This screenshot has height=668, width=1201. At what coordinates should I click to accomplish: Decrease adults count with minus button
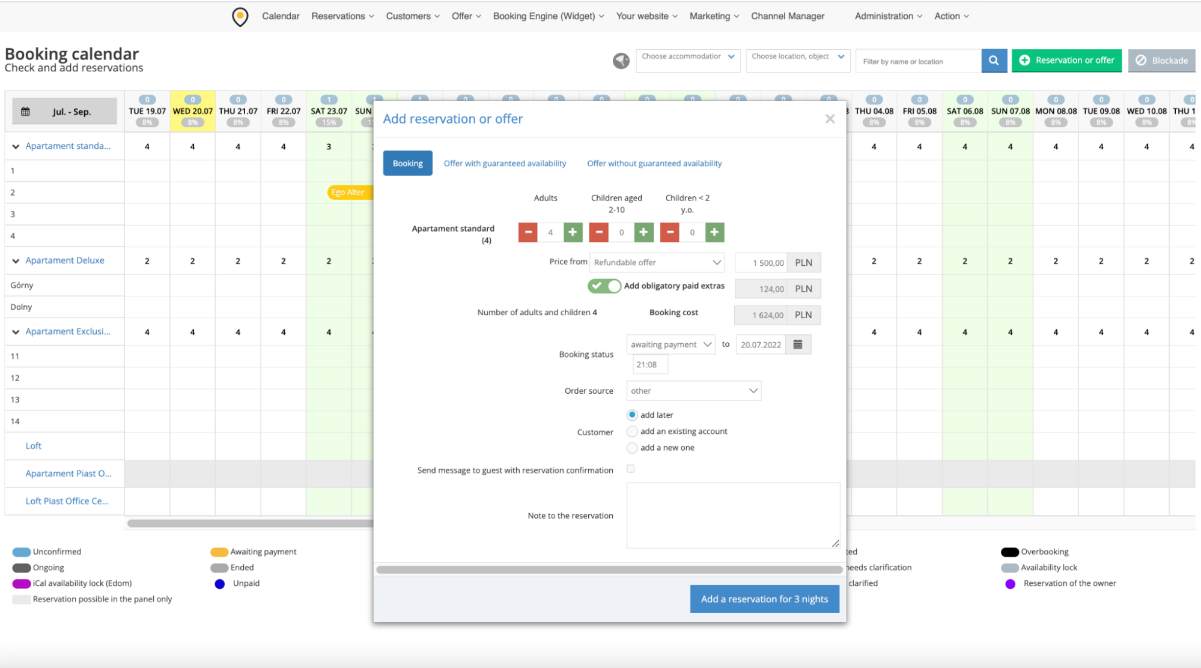[528, 232]
